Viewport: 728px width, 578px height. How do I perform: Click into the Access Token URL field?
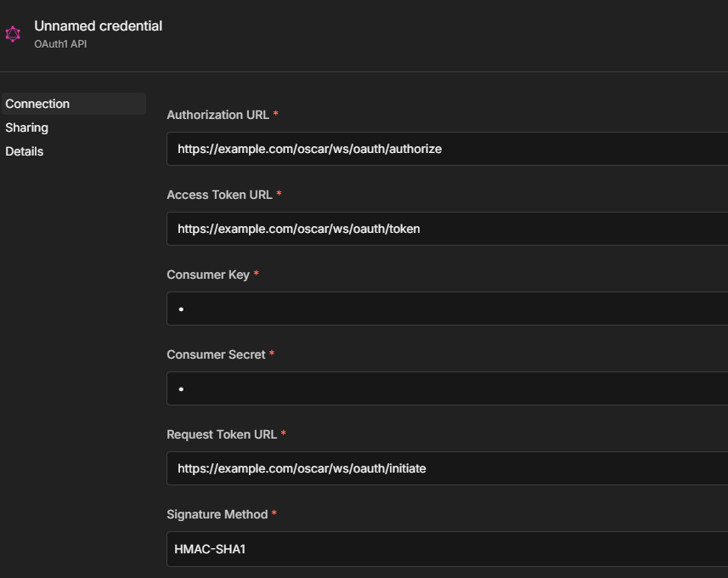[x=447, y=229]
